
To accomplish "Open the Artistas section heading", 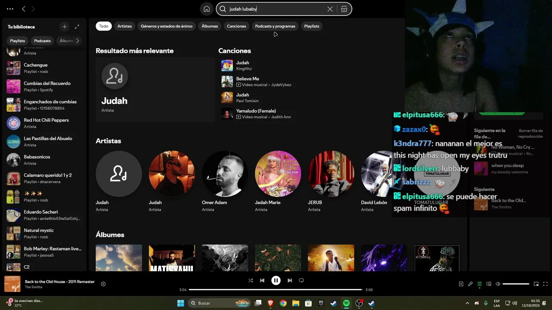I will pyautogui.click(x=108, y=141).
